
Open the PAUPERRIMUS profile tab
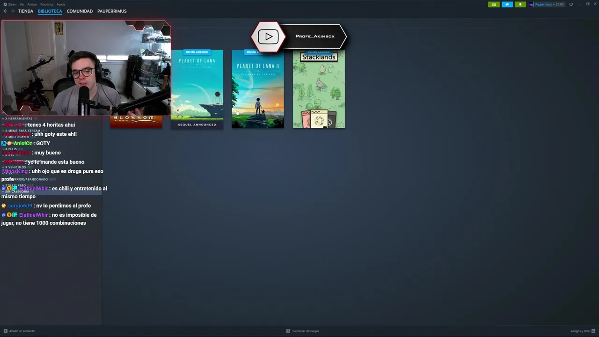coord(112,11)
